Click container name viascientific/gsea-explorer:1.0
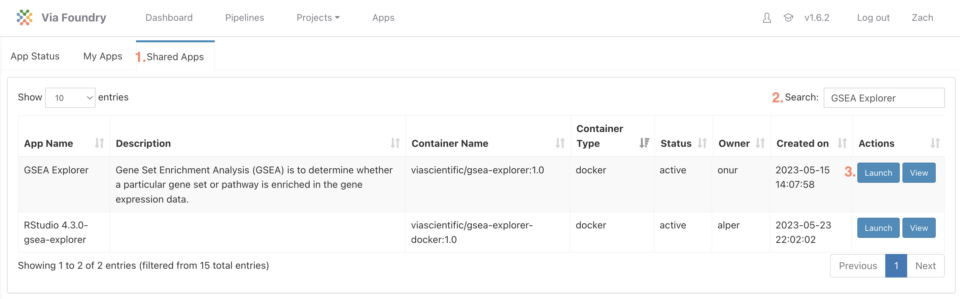960x299 pixels. coord(477,170)
